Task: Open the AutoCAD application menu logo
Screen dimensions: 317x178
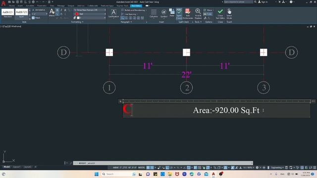Action: (x=3, y=3)
